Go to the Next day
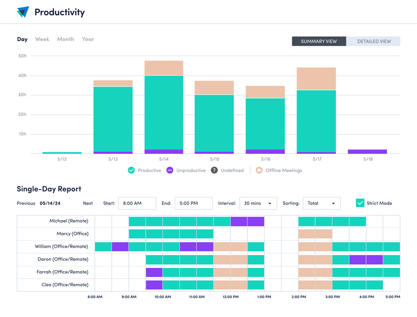 pos(88,203)
